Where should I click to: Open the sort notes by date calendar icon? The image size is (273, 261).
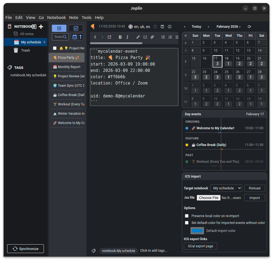(x=75, y=37)
